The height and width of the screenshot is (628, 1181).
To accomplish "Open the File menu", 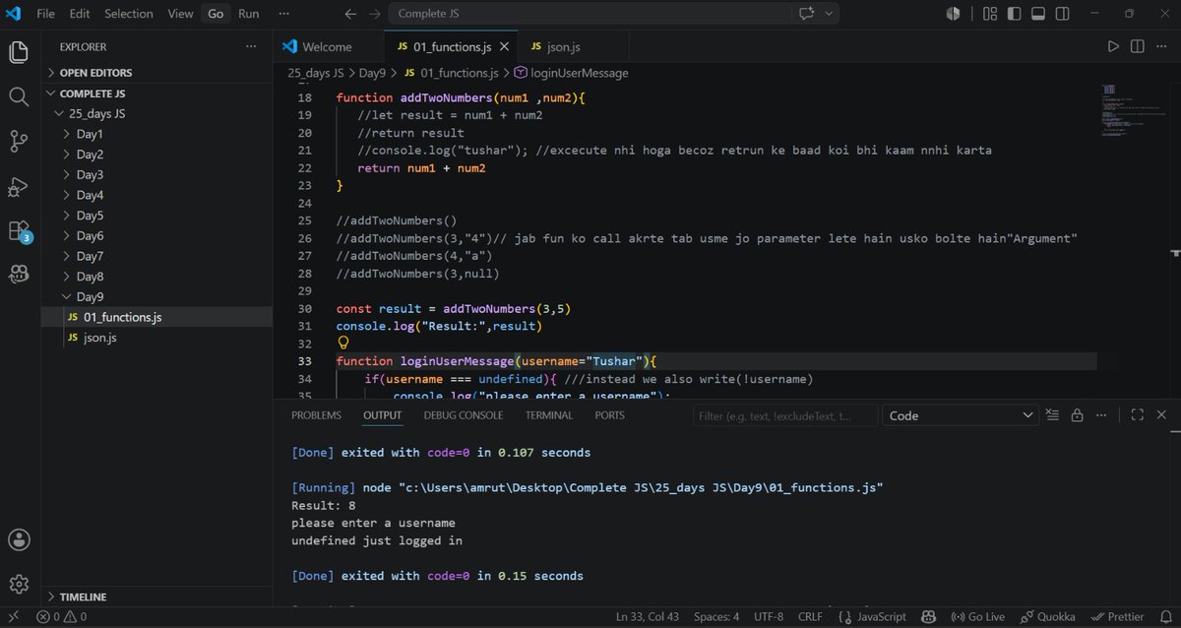I will tap(45, 14).
